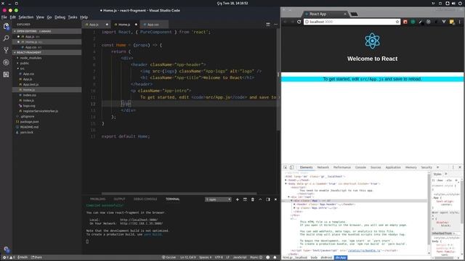Click the yellow note extension icon in Chrome

pyautogui.click(x=452, y=22)
